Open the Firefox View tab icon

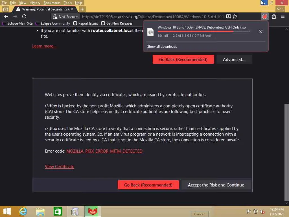6,9
